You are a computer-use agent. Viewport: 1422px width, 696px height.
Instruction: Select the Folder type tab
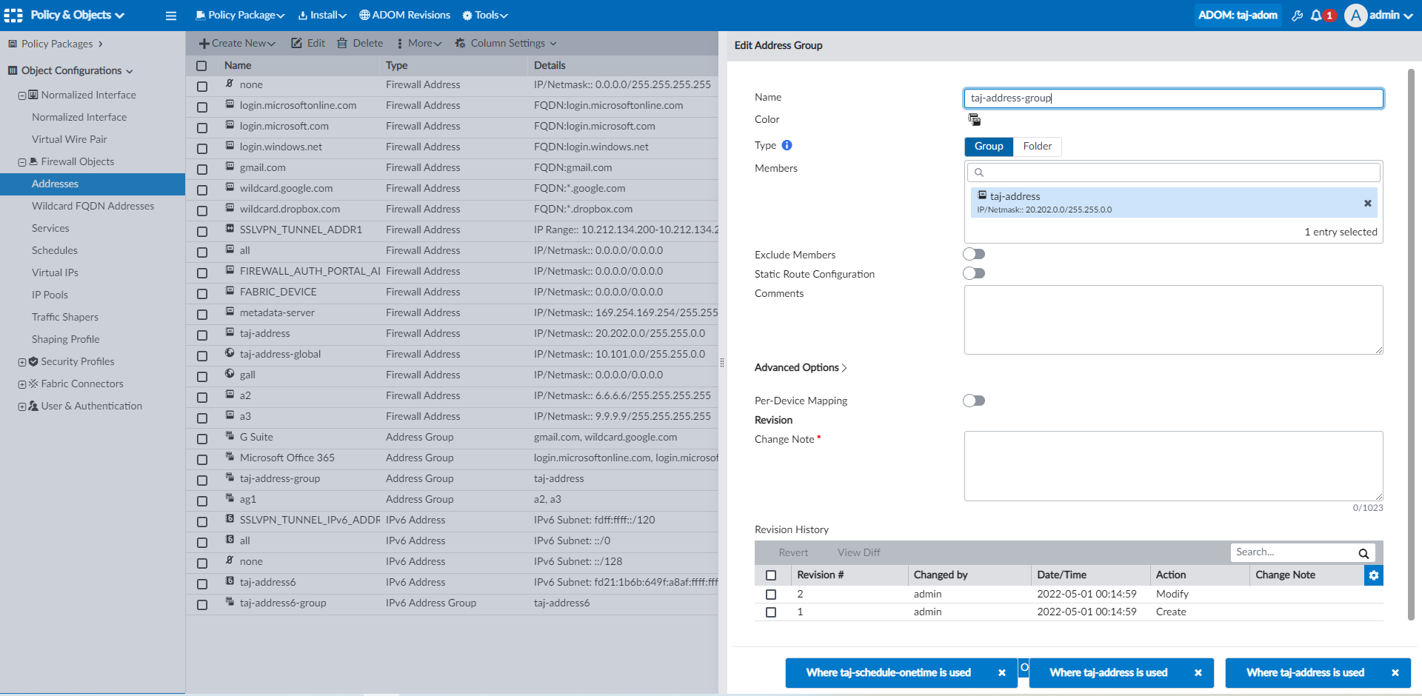[x=1037, y=147]
